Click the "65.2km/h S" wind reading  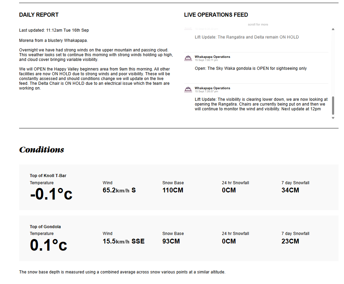pyautogui.click(x=119, y=190)
